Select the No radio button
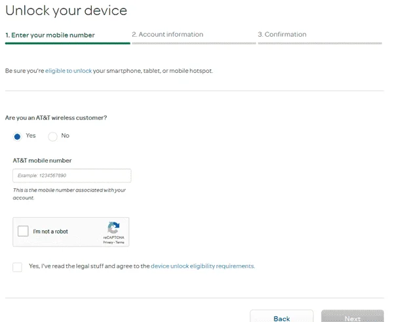This screenshot has width=409, height=322. click(52, 136)
